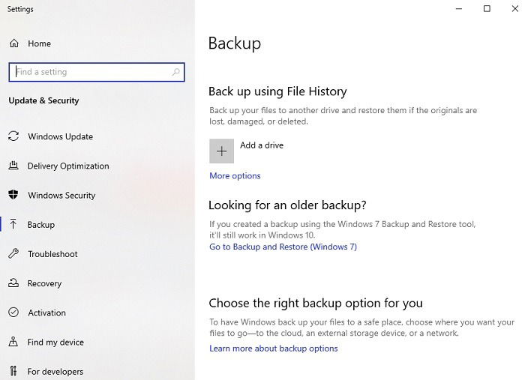Image resolution: width=525 pixels, height=380 pixels.
Task: Click the For developers tools icon
Action: coord(13,371)
